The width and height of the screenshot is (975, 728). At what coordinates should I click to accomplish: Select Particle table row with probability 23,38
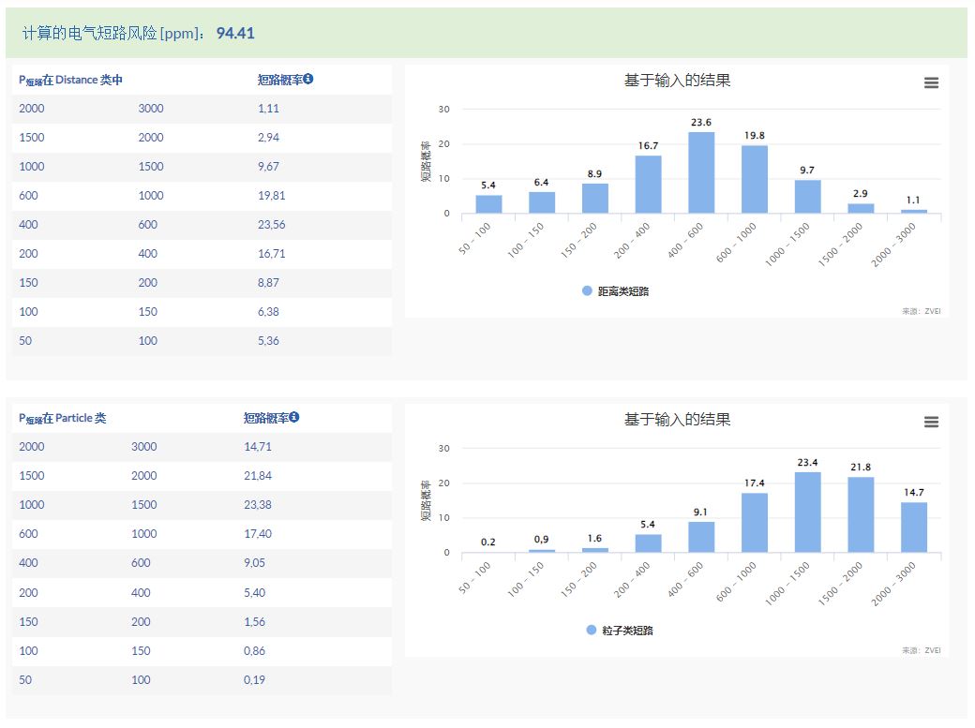click(202, 505)
